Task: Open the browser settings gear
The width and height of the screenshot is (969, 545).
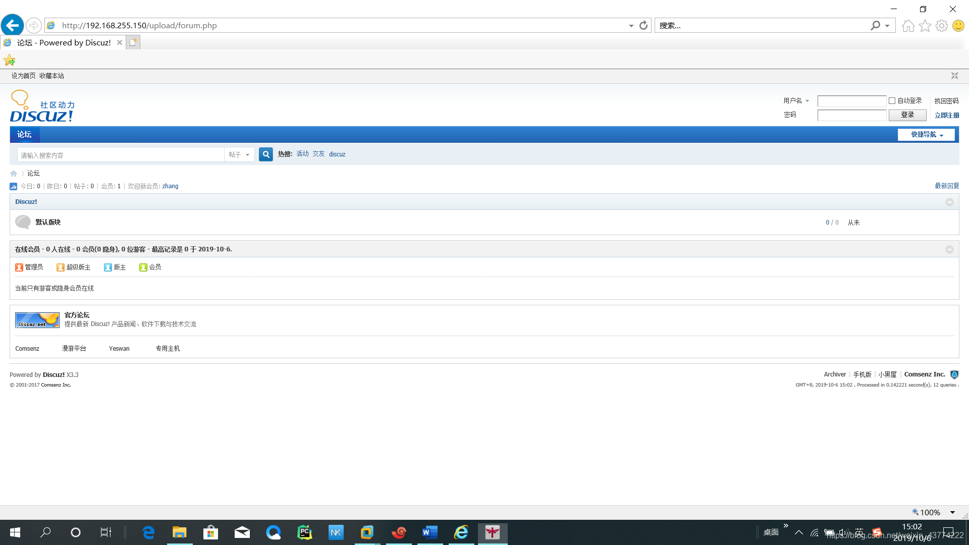Action: 941,26
